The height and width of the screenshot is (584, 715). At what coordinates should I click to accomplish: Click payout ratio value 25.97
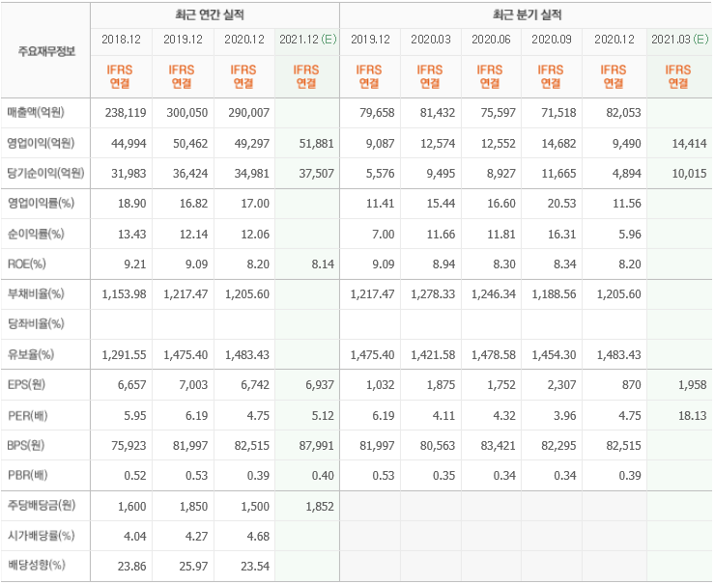click(194, 567)
